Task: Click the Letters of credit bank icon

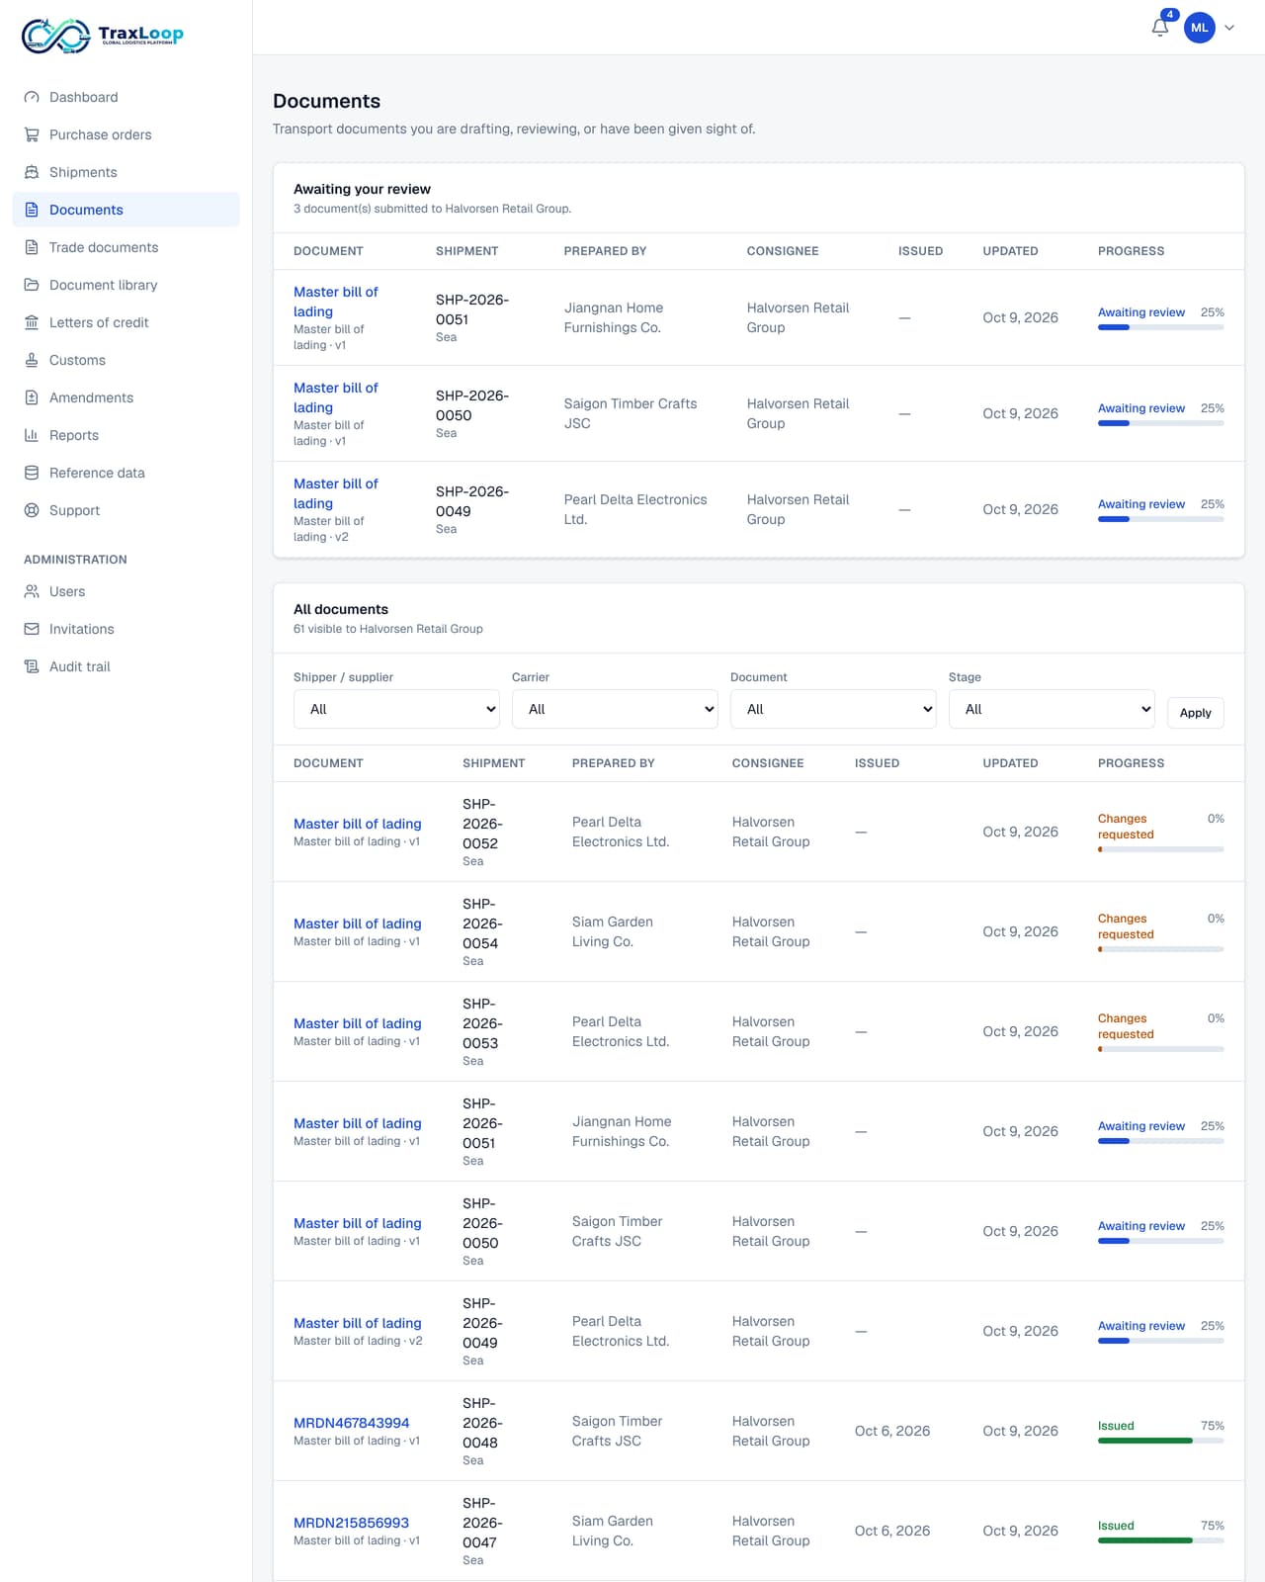Action: point(32,322)
